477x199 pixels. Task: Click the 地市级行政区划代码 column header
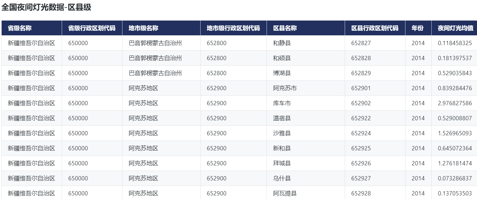tap(233, 28)
